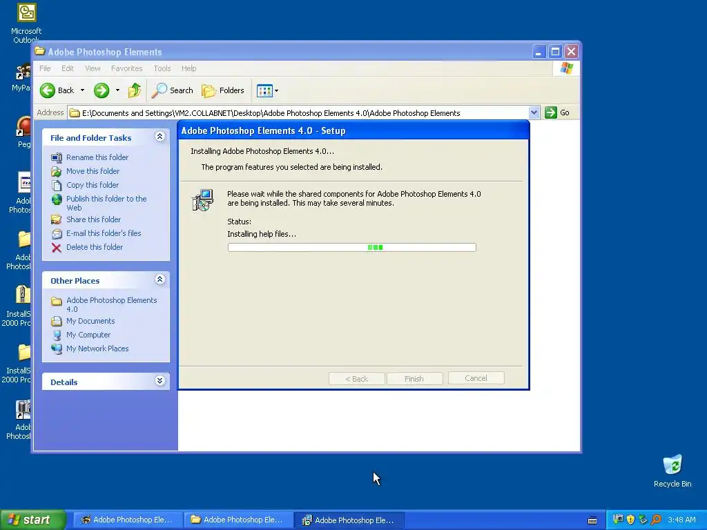This screenshot has height=530, width=707.
Task: Toggle the Folders pane button
Action: tap(223, 90)
